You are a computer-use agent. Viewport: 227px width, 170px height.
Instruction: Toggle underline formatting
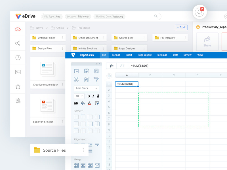point(98,96)
